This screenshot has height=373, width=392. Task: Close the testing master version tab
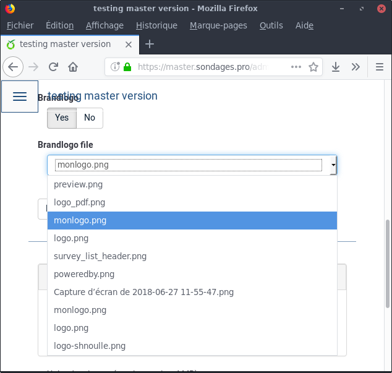(129, 45)
